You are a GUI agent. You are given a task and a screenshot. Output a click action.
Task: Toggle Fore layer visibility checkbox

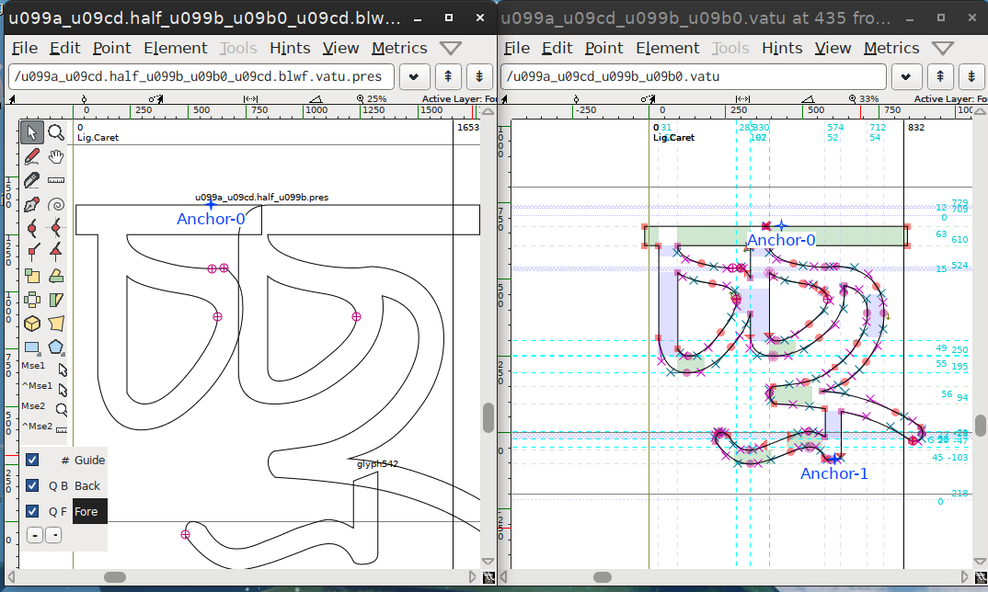point(32,511)
